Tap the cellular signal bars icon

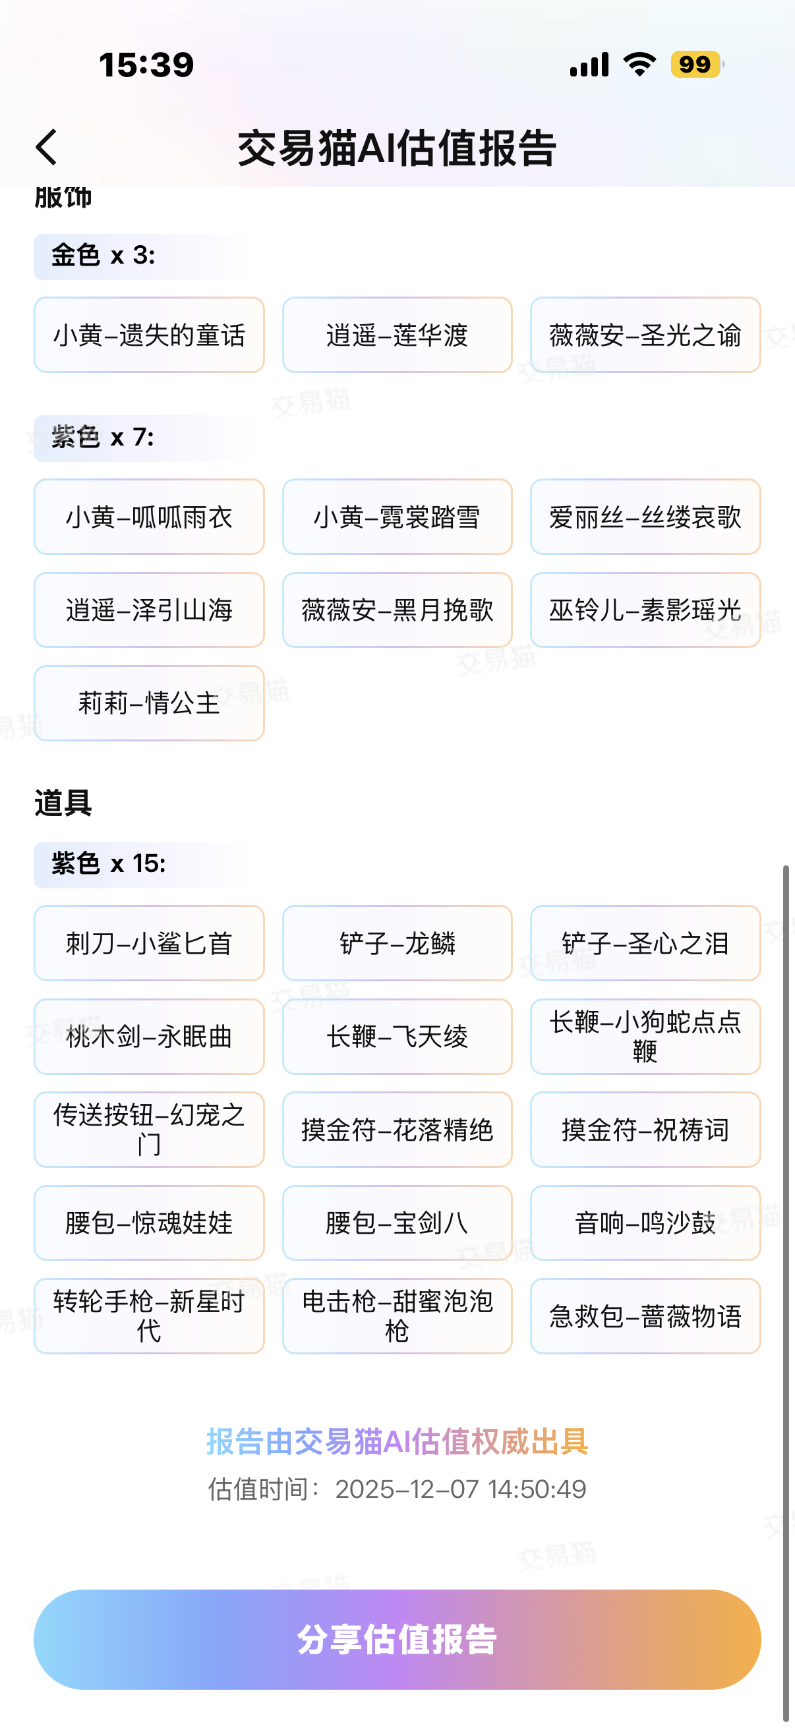[x=589, y=65]
